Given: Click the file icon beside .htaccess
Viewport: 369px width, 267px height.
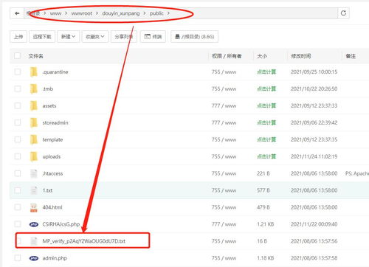Looking at the screenshot, I should click(34, 173).
